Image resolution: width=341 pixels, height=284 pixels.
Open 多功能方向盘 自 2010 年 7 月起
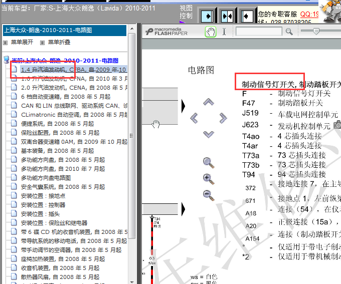tap(63, 169)
